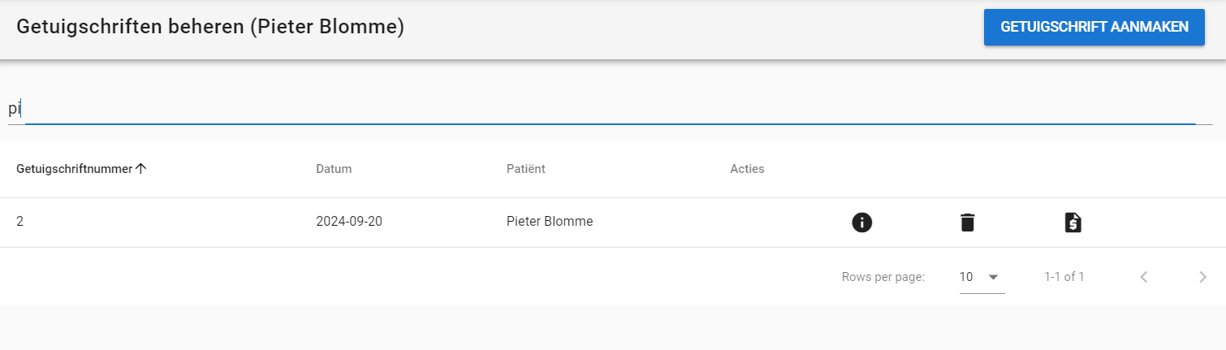This screenshot has width=1226, height=350.
Task: Select the rows-per-page value 10
Action: [966, 277]
